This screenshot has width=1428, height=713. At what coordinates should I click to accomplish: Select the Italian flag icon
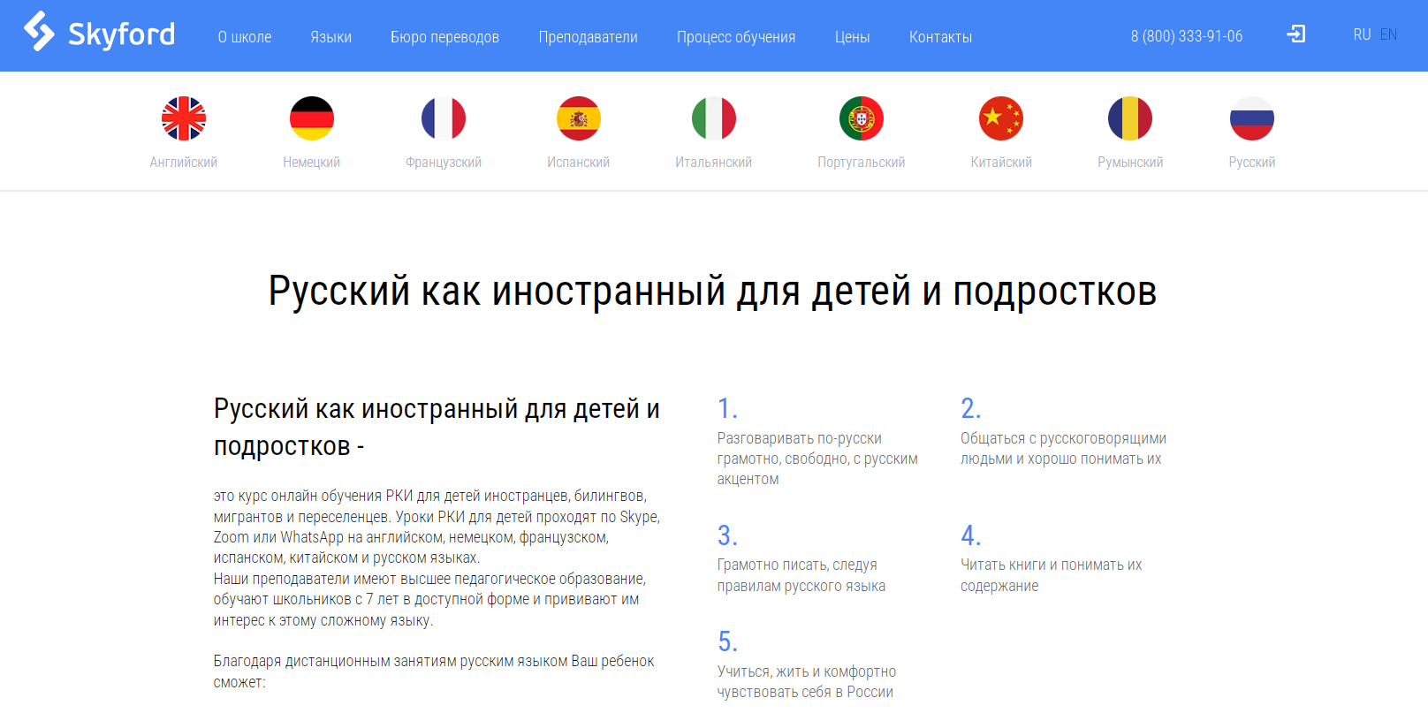coord(714,118)
